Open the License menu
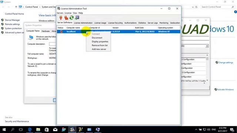This screenshot has height=133, width=237. pyautogui.click(x=68, y=13)
